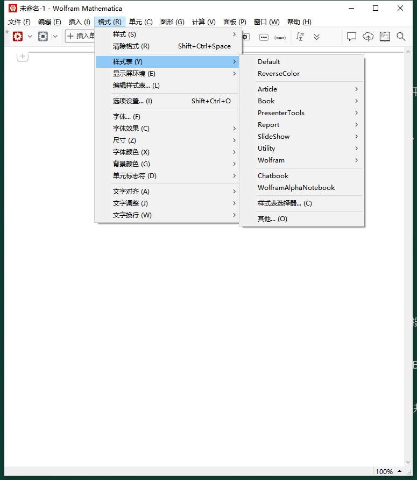The image size is (417, 480).
Task: Click the vertical scrollbar up arrow
Action: 408,52
